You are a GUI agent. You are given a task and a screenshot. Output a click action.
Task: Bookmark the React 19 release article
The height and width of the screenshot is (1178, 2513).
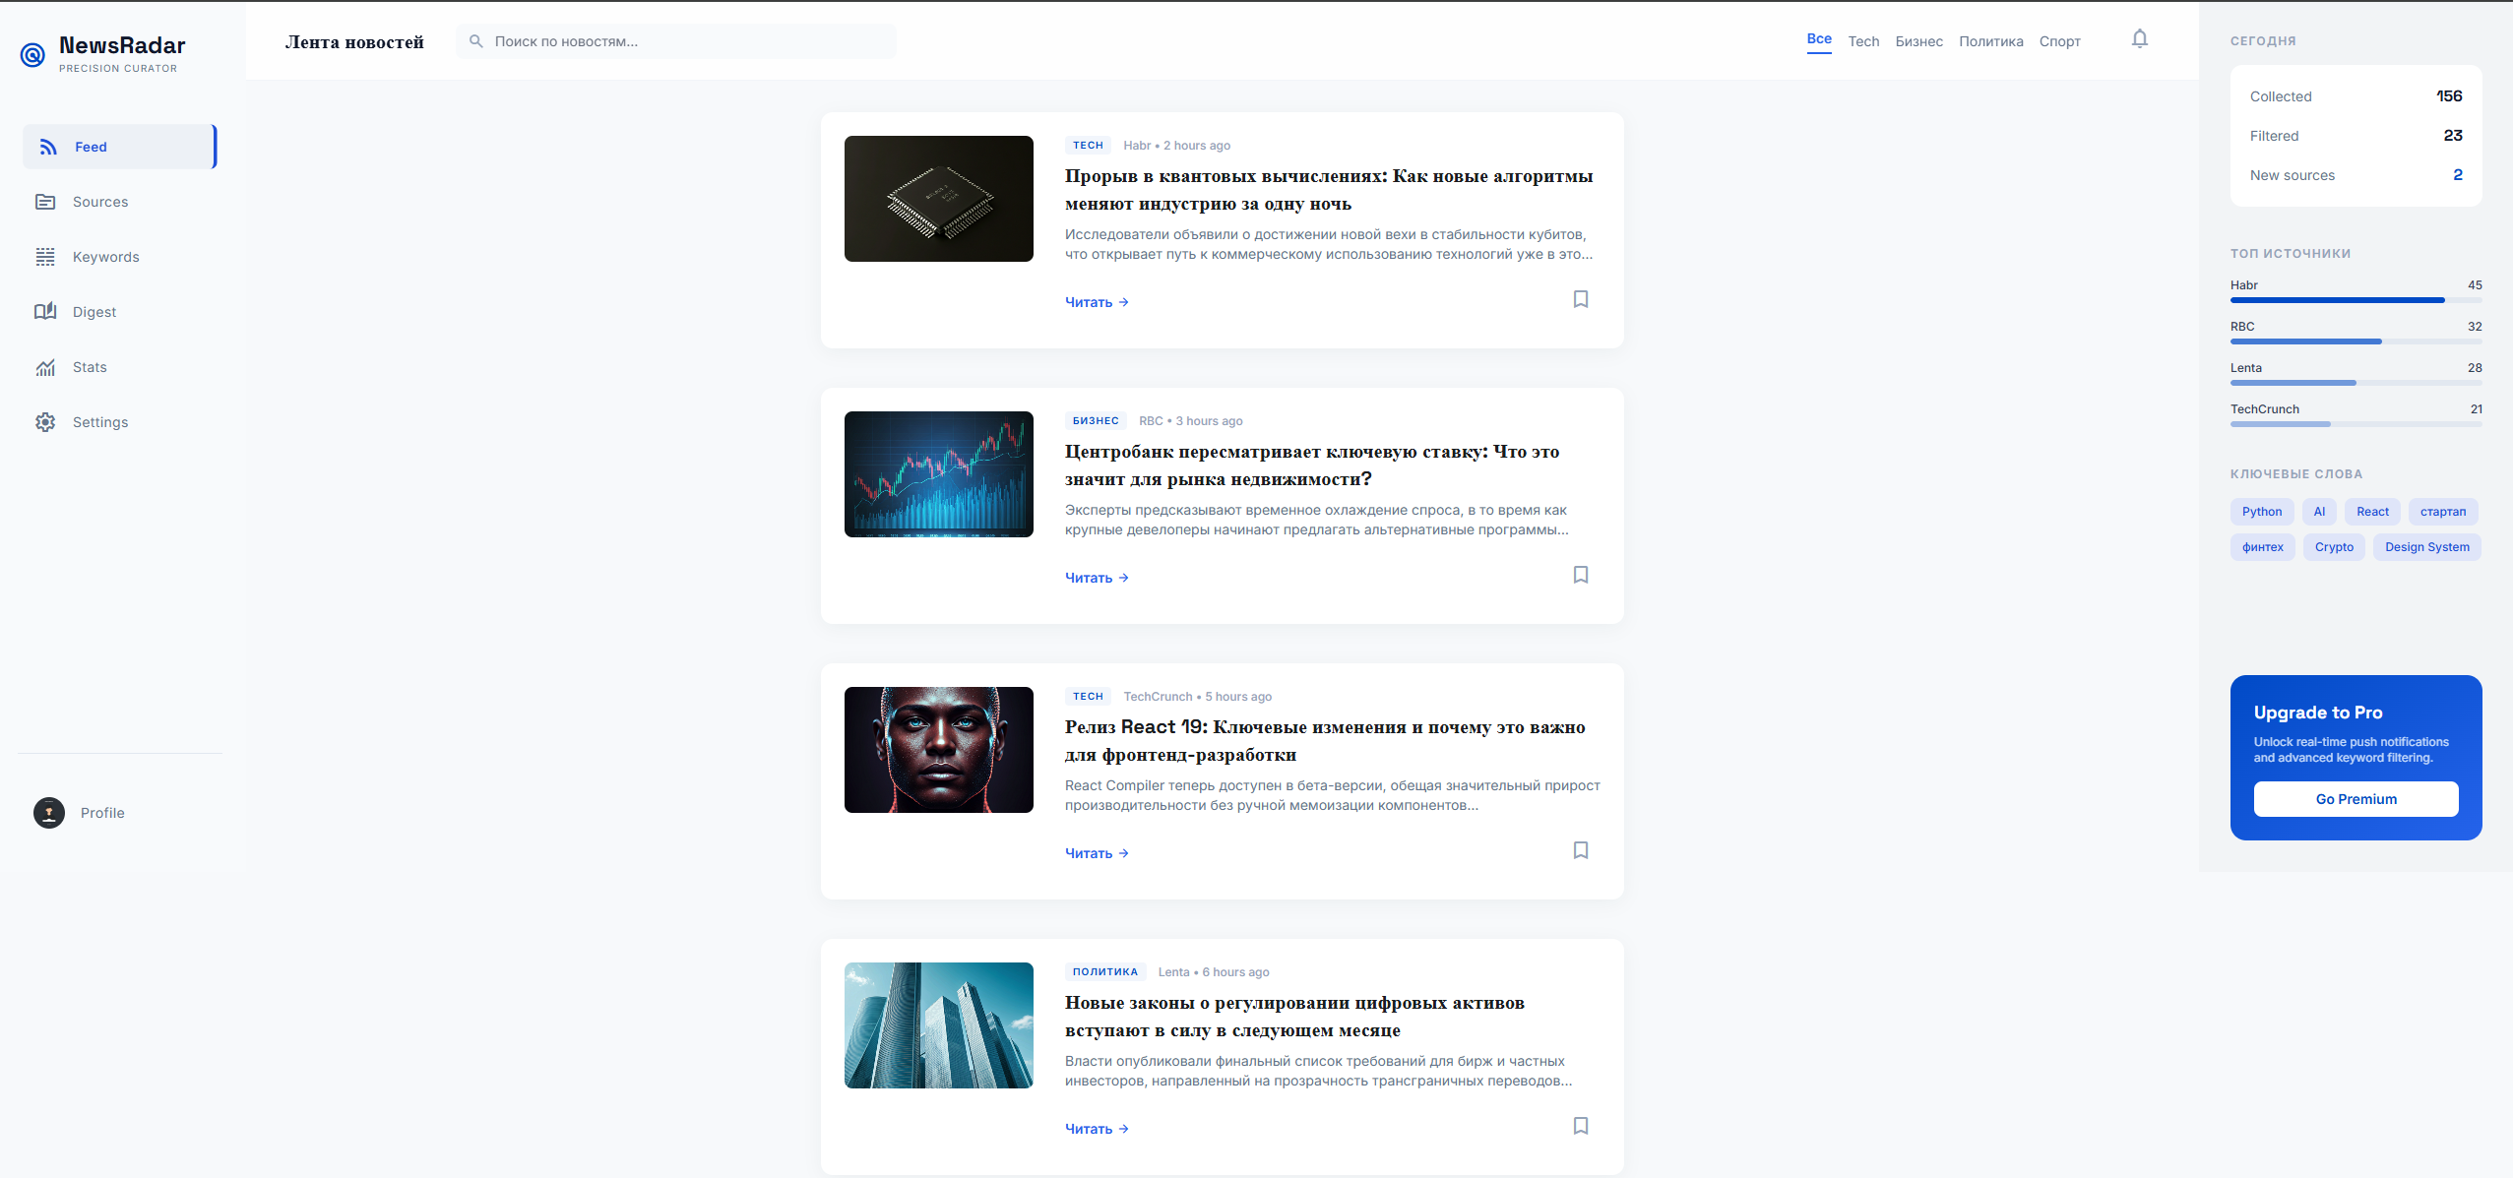pyautogui.click(x=1580, y=850)
